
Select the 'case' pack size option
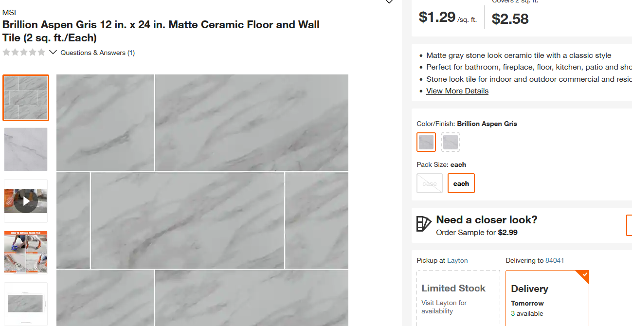(429, 183)
